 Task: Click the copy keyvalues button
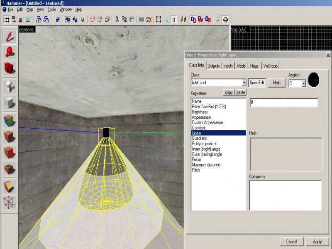(x=228, y=93)
